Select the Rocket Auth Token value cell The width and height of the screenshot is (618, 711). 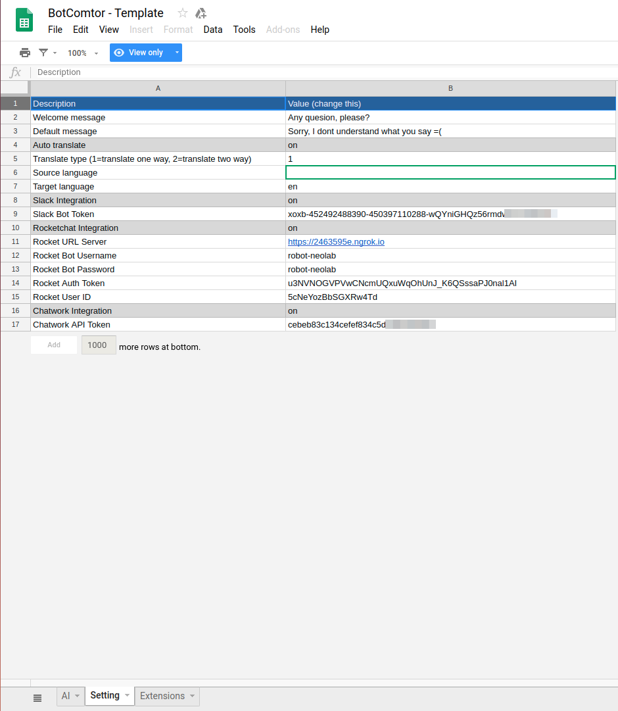pos(451,283)
